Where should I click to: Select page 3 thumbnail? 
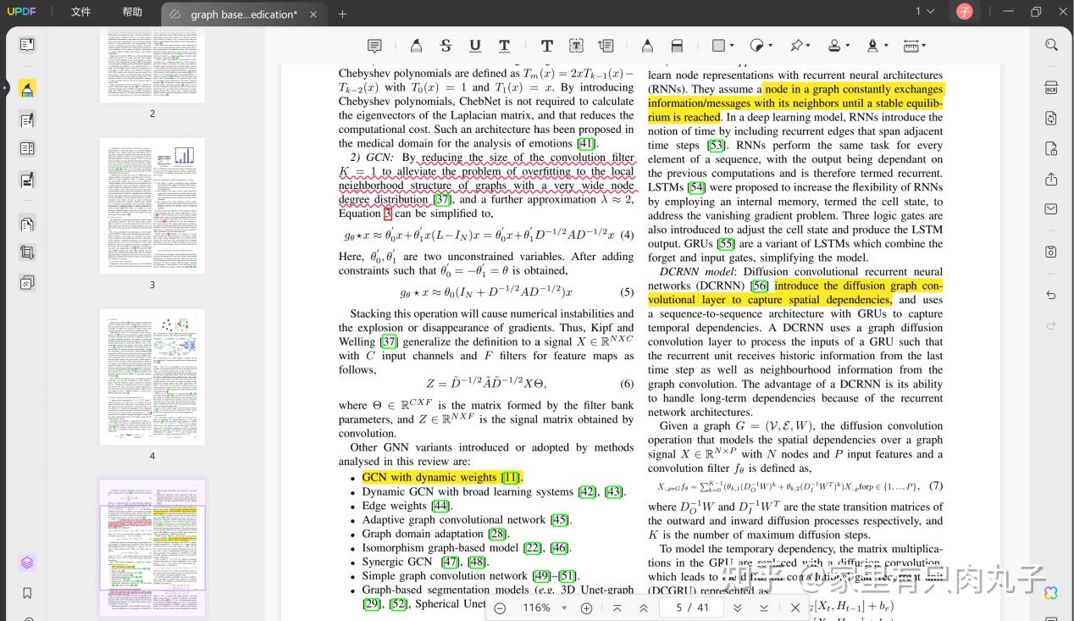pos(152,206)
